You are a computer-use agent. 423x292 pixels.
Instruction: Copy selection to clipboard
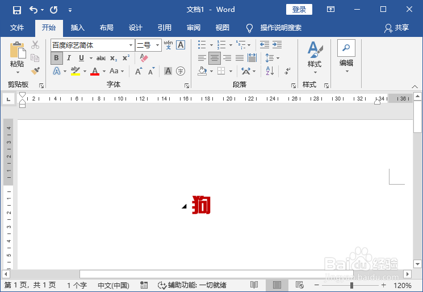click(x=35, y=58)
